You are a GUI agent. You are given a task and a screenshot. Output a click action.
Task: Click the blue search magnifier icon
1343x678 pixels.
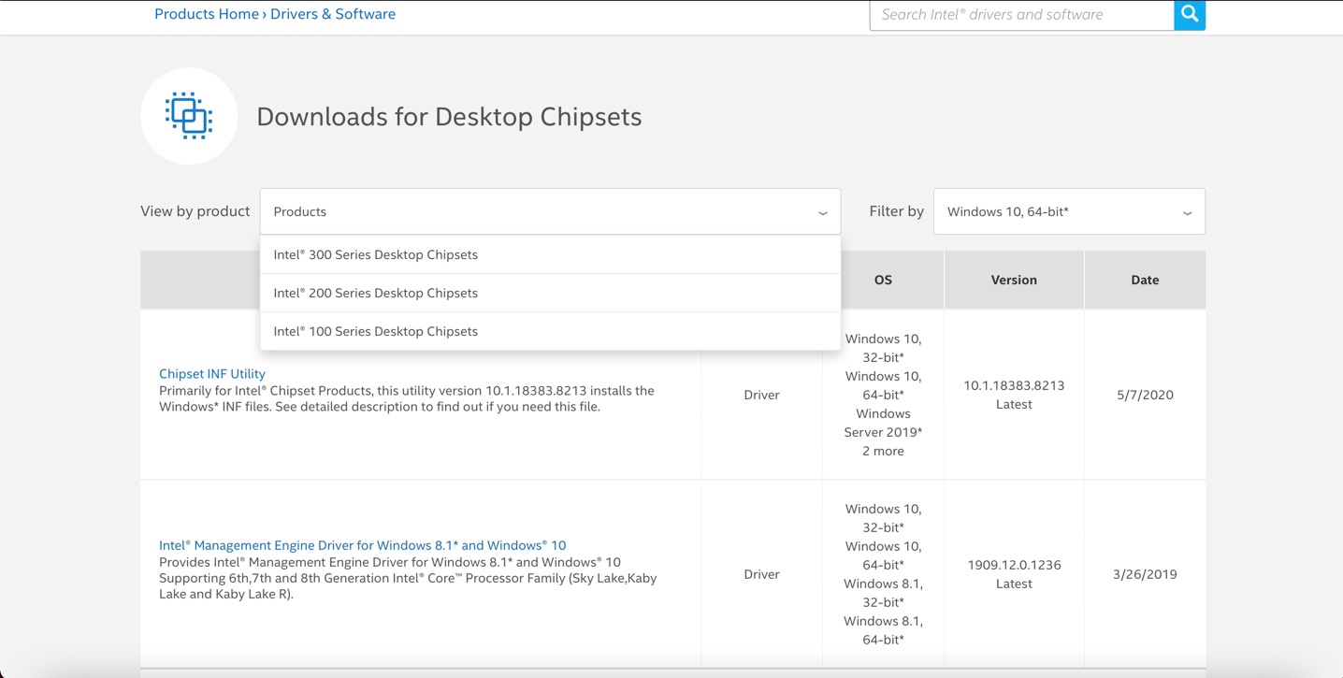click(1189, 15)
